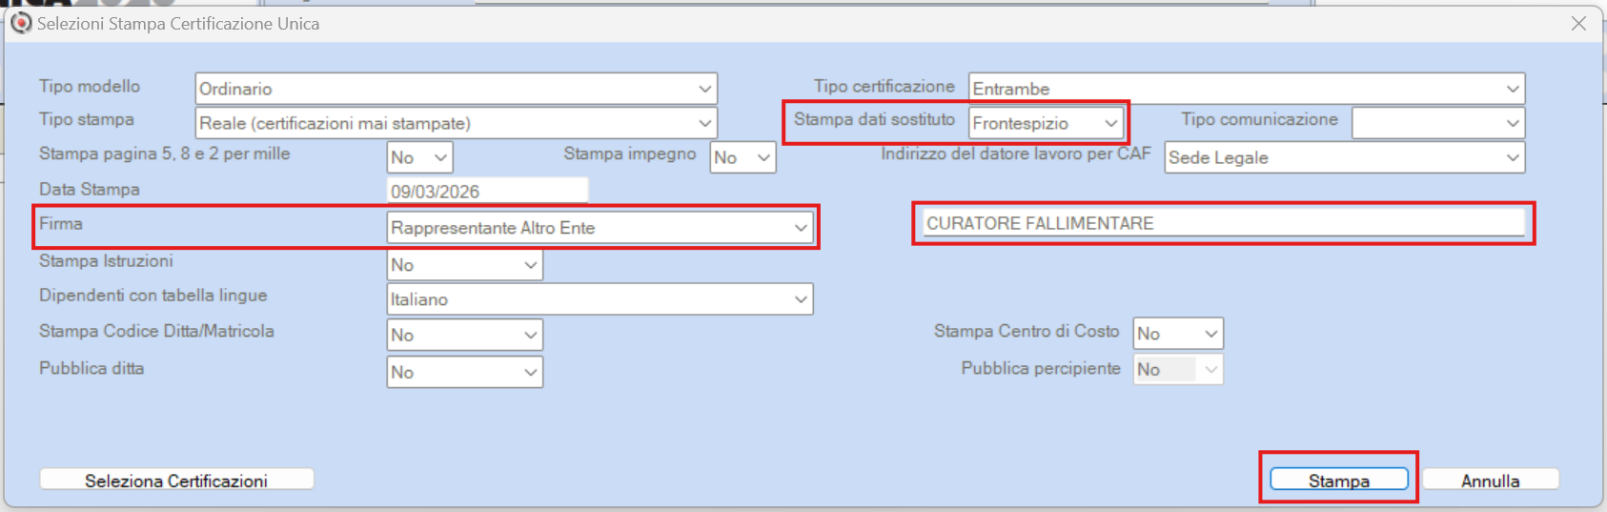Expand the Tipo stampa combo box
Image resolution: width=1607 pixels, height=512 pixels.
pos(456,123)
